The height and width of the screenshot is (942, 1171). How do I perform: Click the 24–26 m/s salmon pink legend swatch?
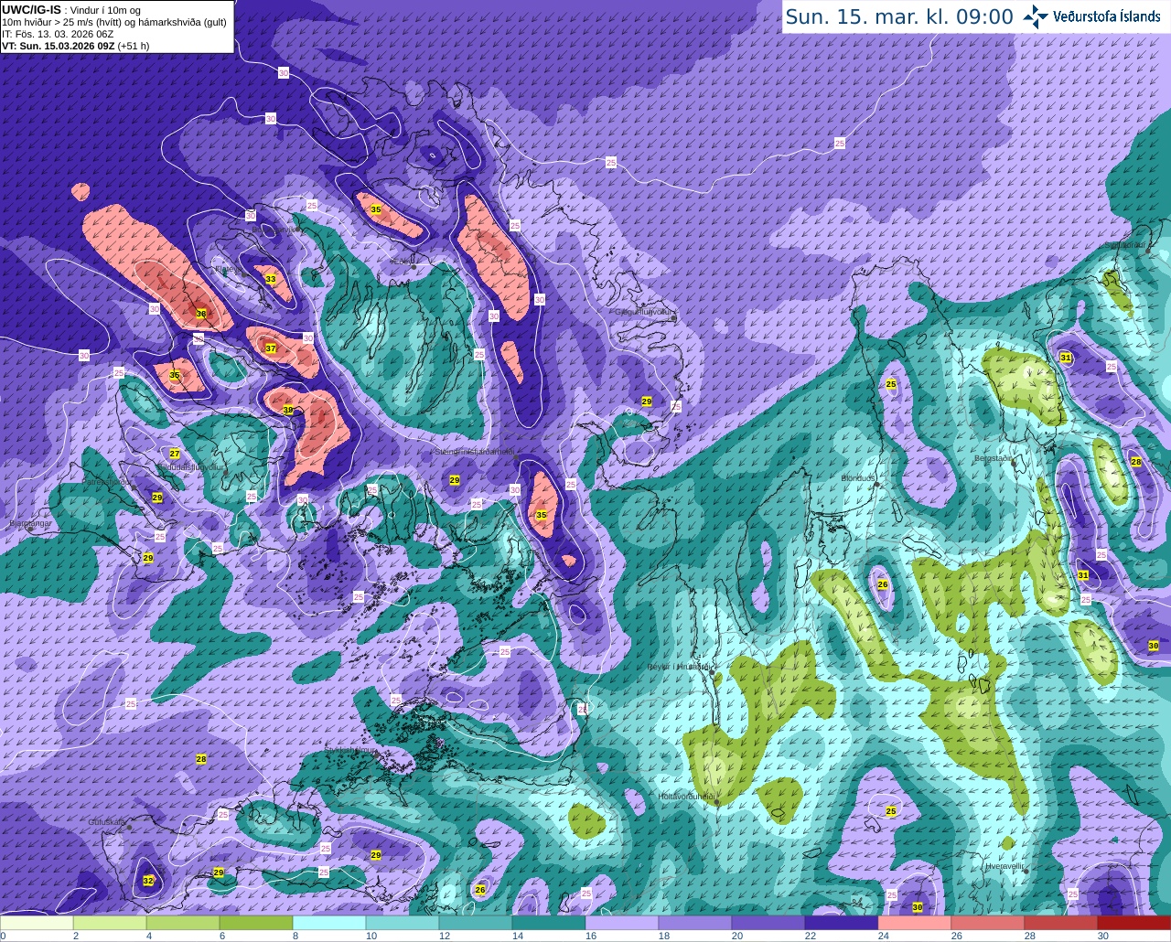click(915, 923)
